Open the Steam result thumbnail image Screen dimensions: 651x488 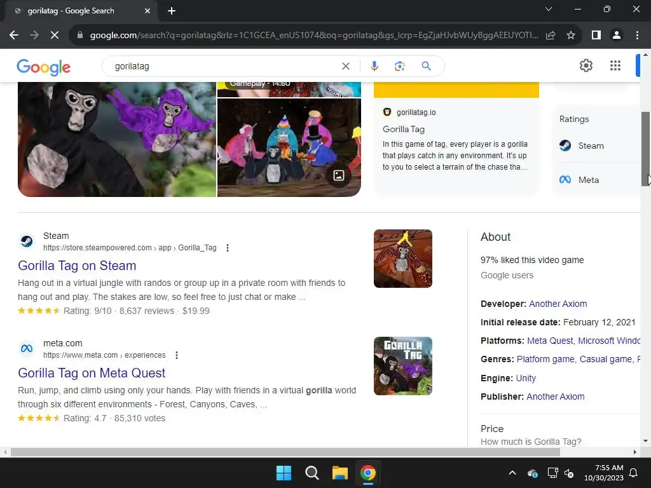pos(402,259)
